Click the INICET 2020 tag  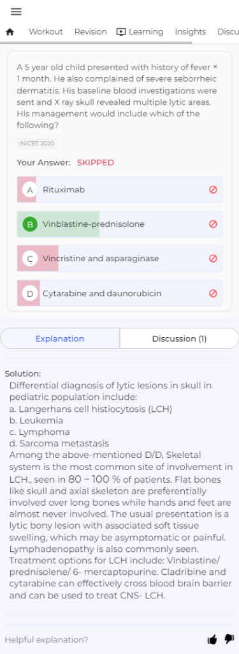(x=36, y=144)
